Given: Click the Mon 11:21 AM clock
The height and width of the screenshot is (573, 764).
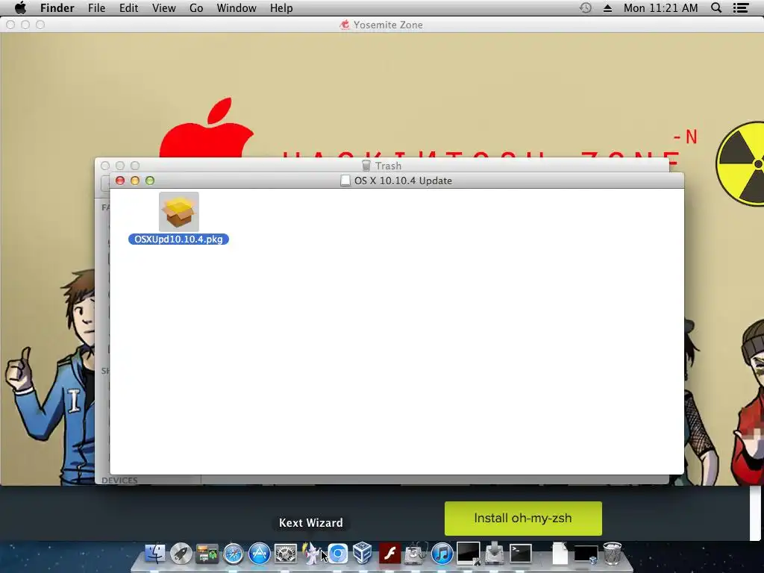Looking at the screenshot, I should tap(661, 7).
